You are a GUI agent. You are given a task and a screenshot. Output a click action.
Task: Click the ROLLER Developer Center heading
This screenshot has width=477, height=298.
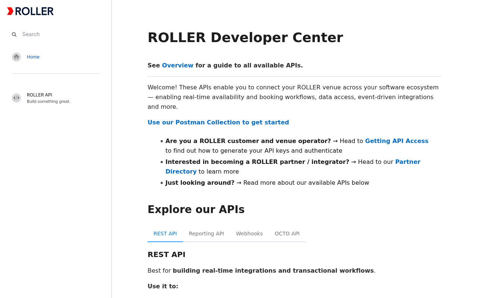[245, 38]
